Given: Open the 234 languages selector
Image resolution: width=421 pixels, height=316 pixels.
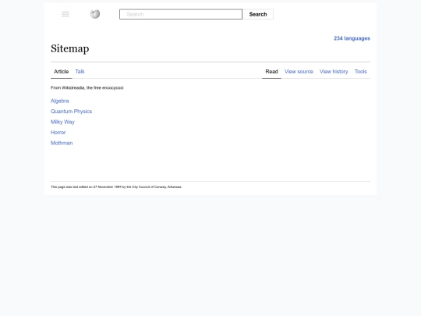Looking at the screenshot, I should click(x=352, y=38).
